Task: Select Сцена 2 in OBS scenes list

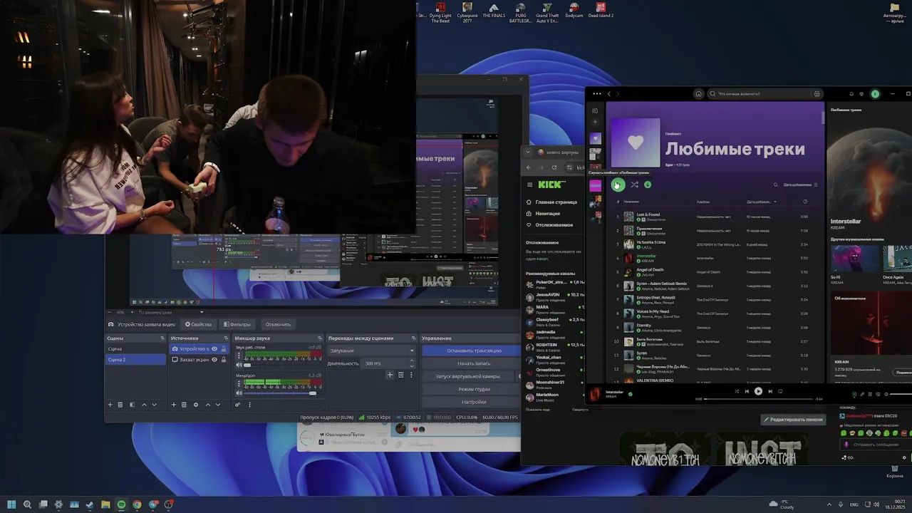Action: pyautogui.click(x=135, y=360)
